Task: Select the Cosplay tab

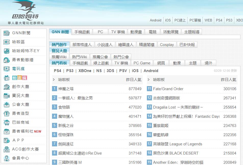Action: 167,45
